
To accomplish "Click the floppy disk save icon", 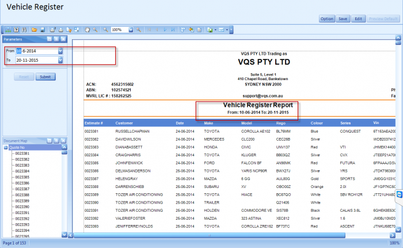I will 43,30.
